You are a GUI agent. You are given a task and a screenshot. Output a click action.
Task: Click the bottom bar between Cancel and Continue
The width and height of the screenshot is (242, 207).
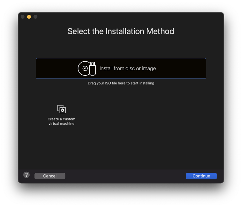tap(126, 176)
